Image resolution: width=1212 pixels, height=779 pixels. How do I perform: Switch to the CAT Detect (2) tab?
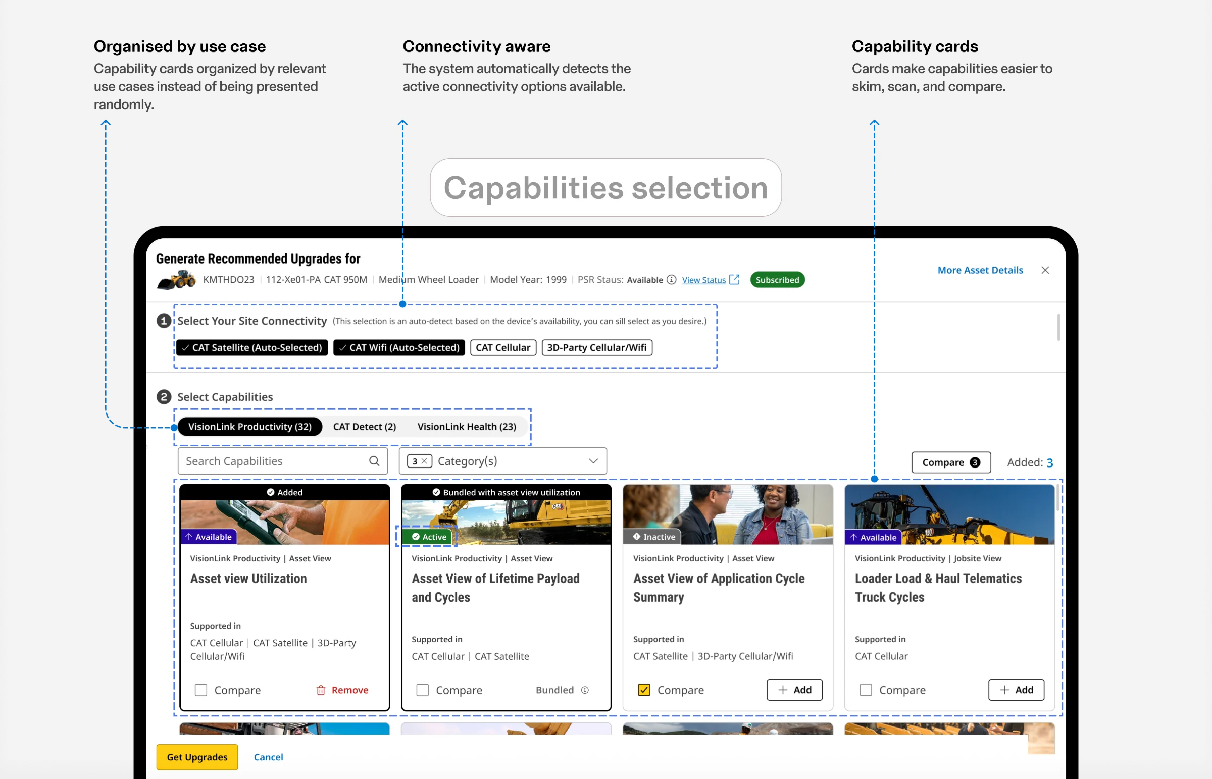click(x=364, y=427)
